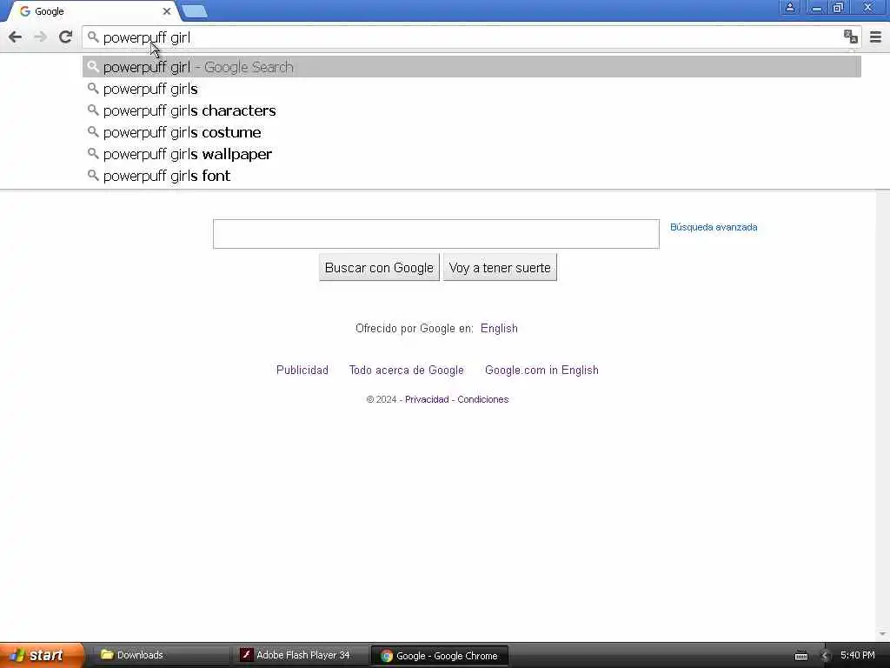Switch Google language to English
The image size is (890, 668).
point(499,328)
